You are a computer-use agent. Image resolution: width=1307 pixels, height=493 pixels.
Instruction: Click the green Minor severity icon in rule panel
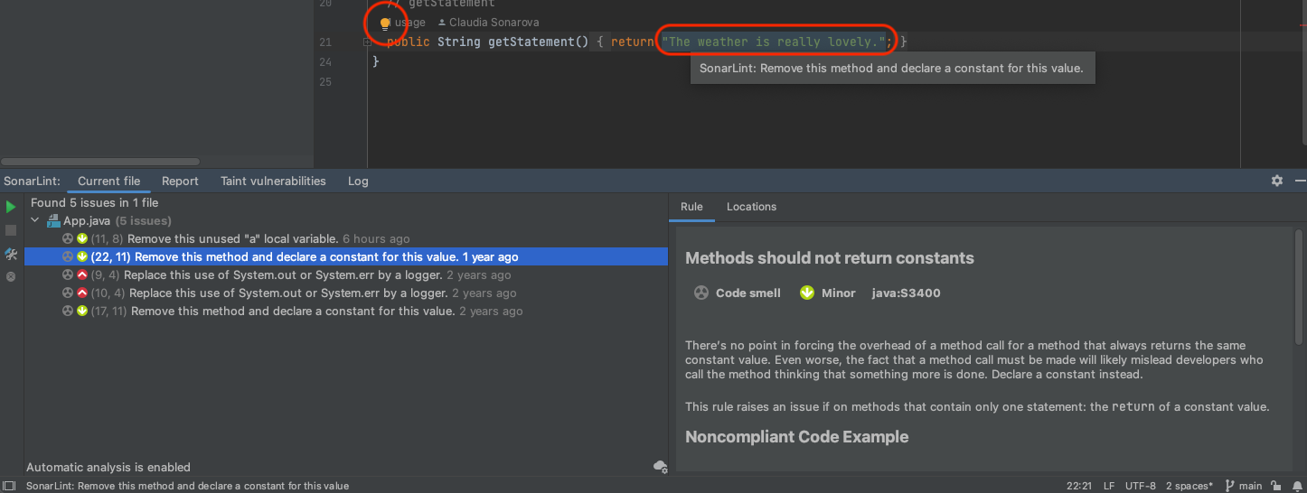[807, 293]
